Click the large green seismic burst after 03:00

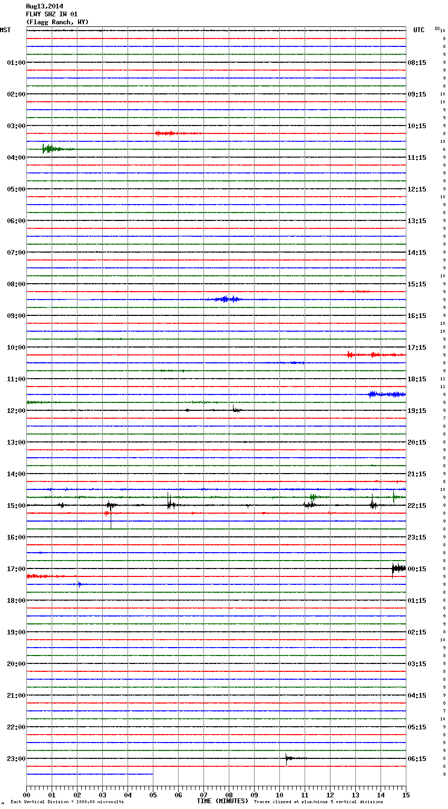pos(48,149)
